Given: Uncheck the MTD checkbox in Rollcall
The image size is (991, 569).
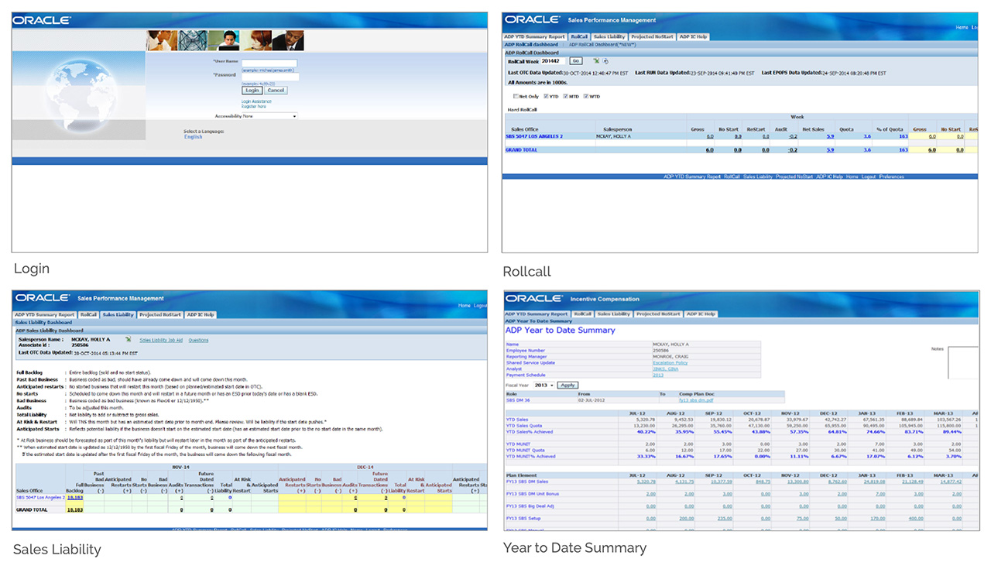Looking at the screenshot, I should pos(567,97).
